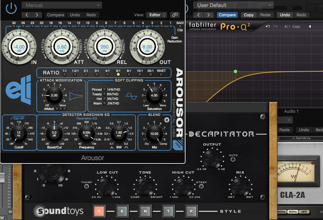The image size is (323, 220).
Task: Click the OUT knob showing 8.00 dB
Action: click(x=147, y=47)
